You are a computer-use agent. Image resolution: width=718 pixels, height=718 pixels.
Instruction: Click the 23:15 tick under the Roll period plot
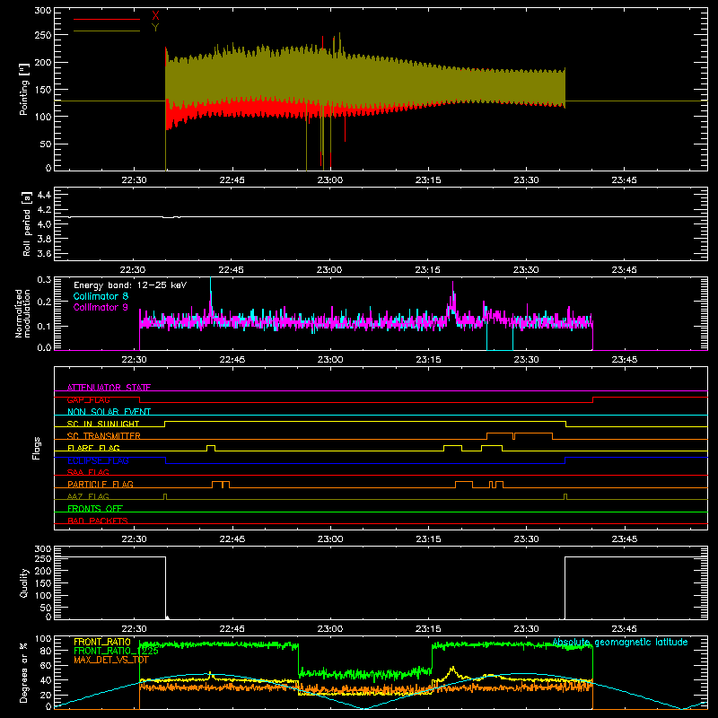pyautogui.click(x=428, y=270)
